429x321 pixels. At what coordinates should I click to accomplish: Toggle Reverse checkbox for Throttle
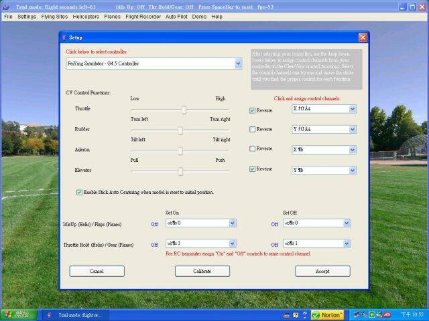pos(252,110)
